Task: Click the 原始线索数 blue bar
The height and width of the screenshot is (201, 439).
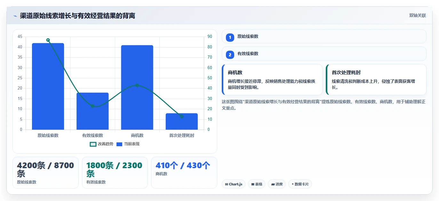Action: tap(48, 86)
